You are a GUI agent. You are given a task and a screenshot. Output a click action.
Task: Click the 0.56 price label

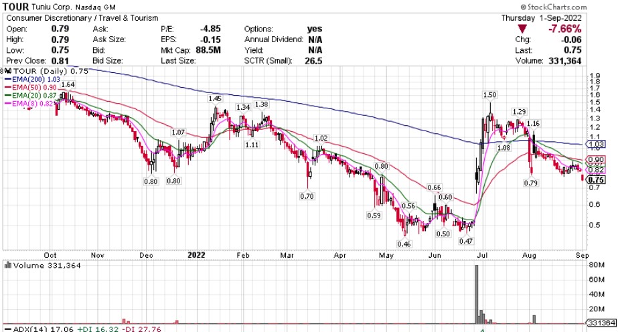tap(408, 206)
